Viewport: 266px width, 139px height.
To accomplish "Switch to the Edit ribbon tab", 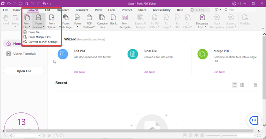I will (47, 10).
